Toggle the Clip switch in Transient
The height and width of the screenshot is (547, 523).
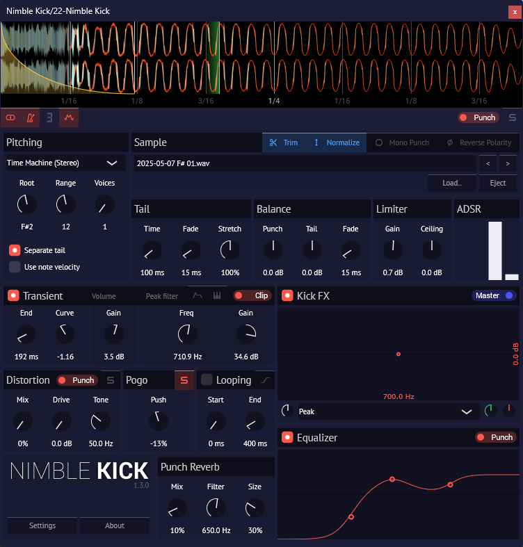click(x=252, y=296)
